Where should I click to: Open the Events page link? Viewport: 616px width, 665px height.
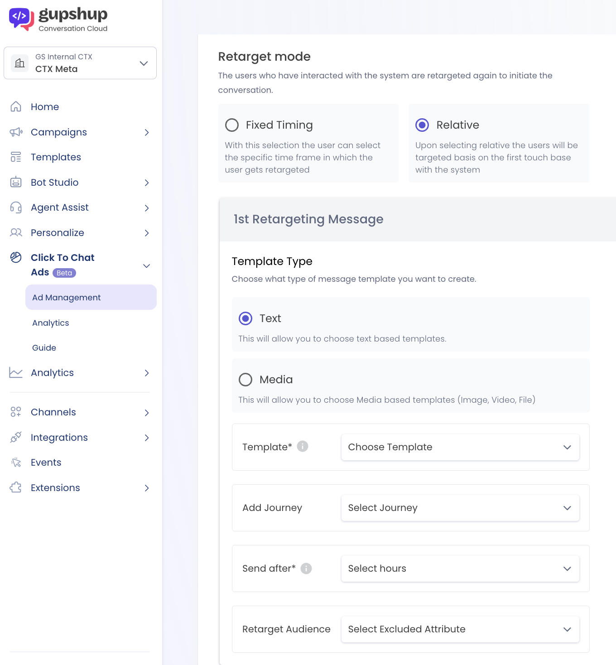click(46, 463)
